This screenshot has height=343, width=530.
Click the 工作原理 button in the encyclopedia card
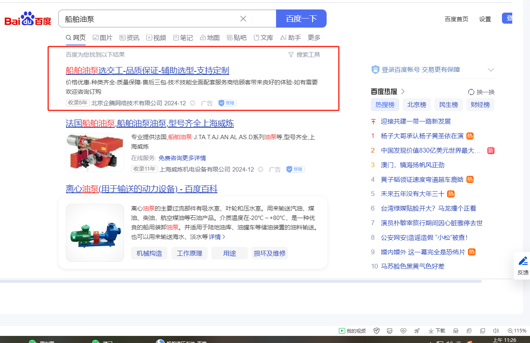point(189,253)
